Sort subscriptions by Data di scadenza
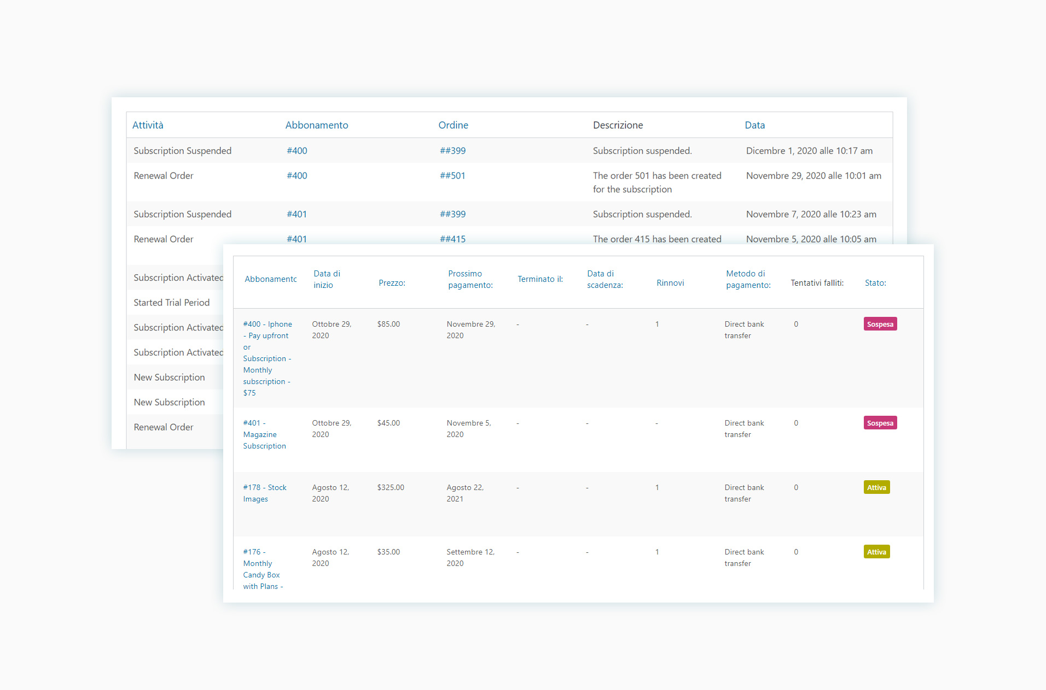This screenshot has width=1046, height=690. [x=605, y=279]
